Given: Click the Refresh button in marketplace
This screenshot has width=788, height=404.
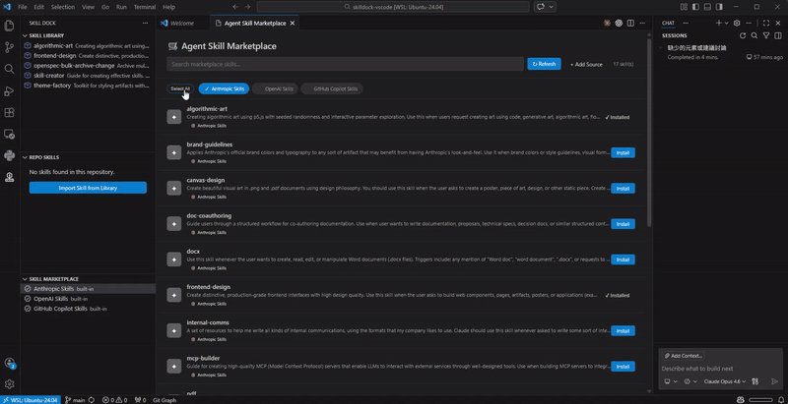Looking at the screenshot, I should [x=544, y=64].
